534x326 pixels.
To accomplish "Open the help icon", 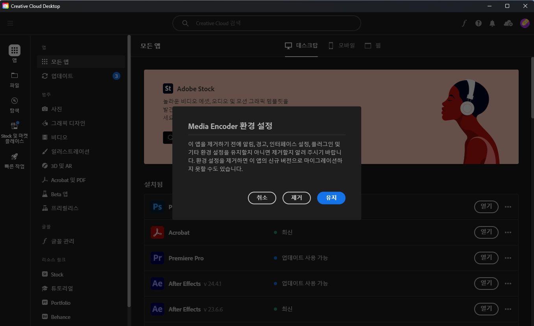I will click(478, 23).
